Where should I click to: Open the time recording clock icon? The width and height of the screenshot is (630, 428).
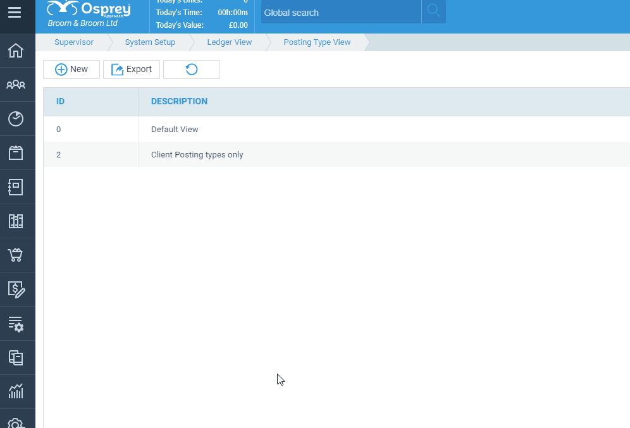click(16, 119)
